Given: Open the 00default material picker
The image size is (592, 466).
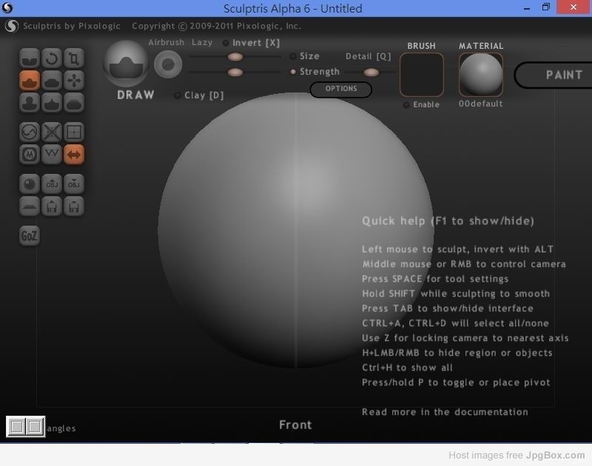Looking at the screenshot, I should pos(480,75).
